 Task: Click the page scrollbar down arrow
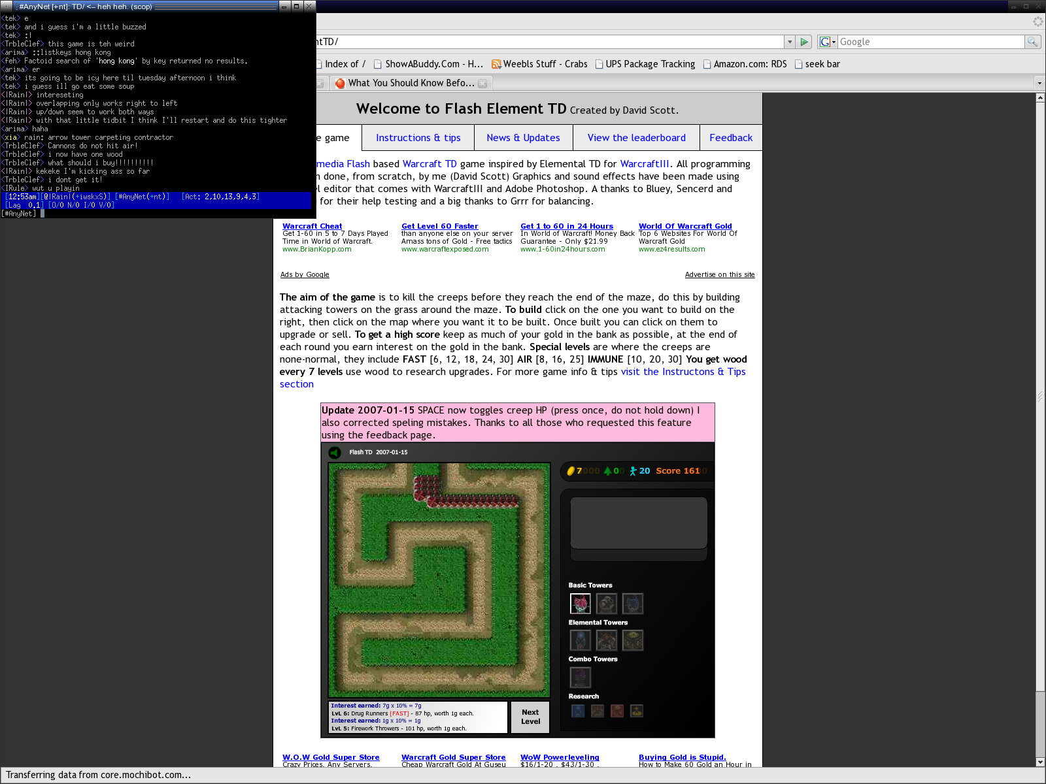point(1040,762)
